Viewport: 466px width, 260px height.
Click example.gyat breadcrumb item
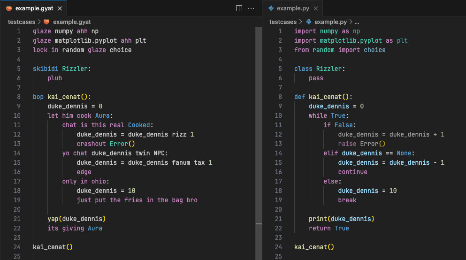[x=72, y=22]
